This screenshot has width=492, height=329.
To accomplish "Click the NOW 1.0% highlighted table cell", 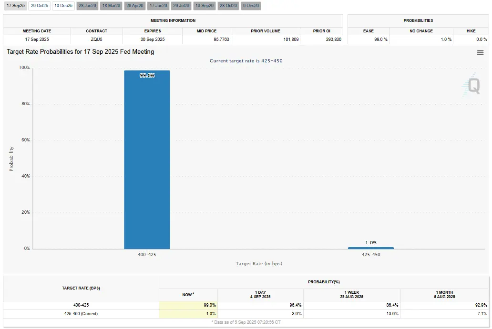I will click(x=188, y=314).
